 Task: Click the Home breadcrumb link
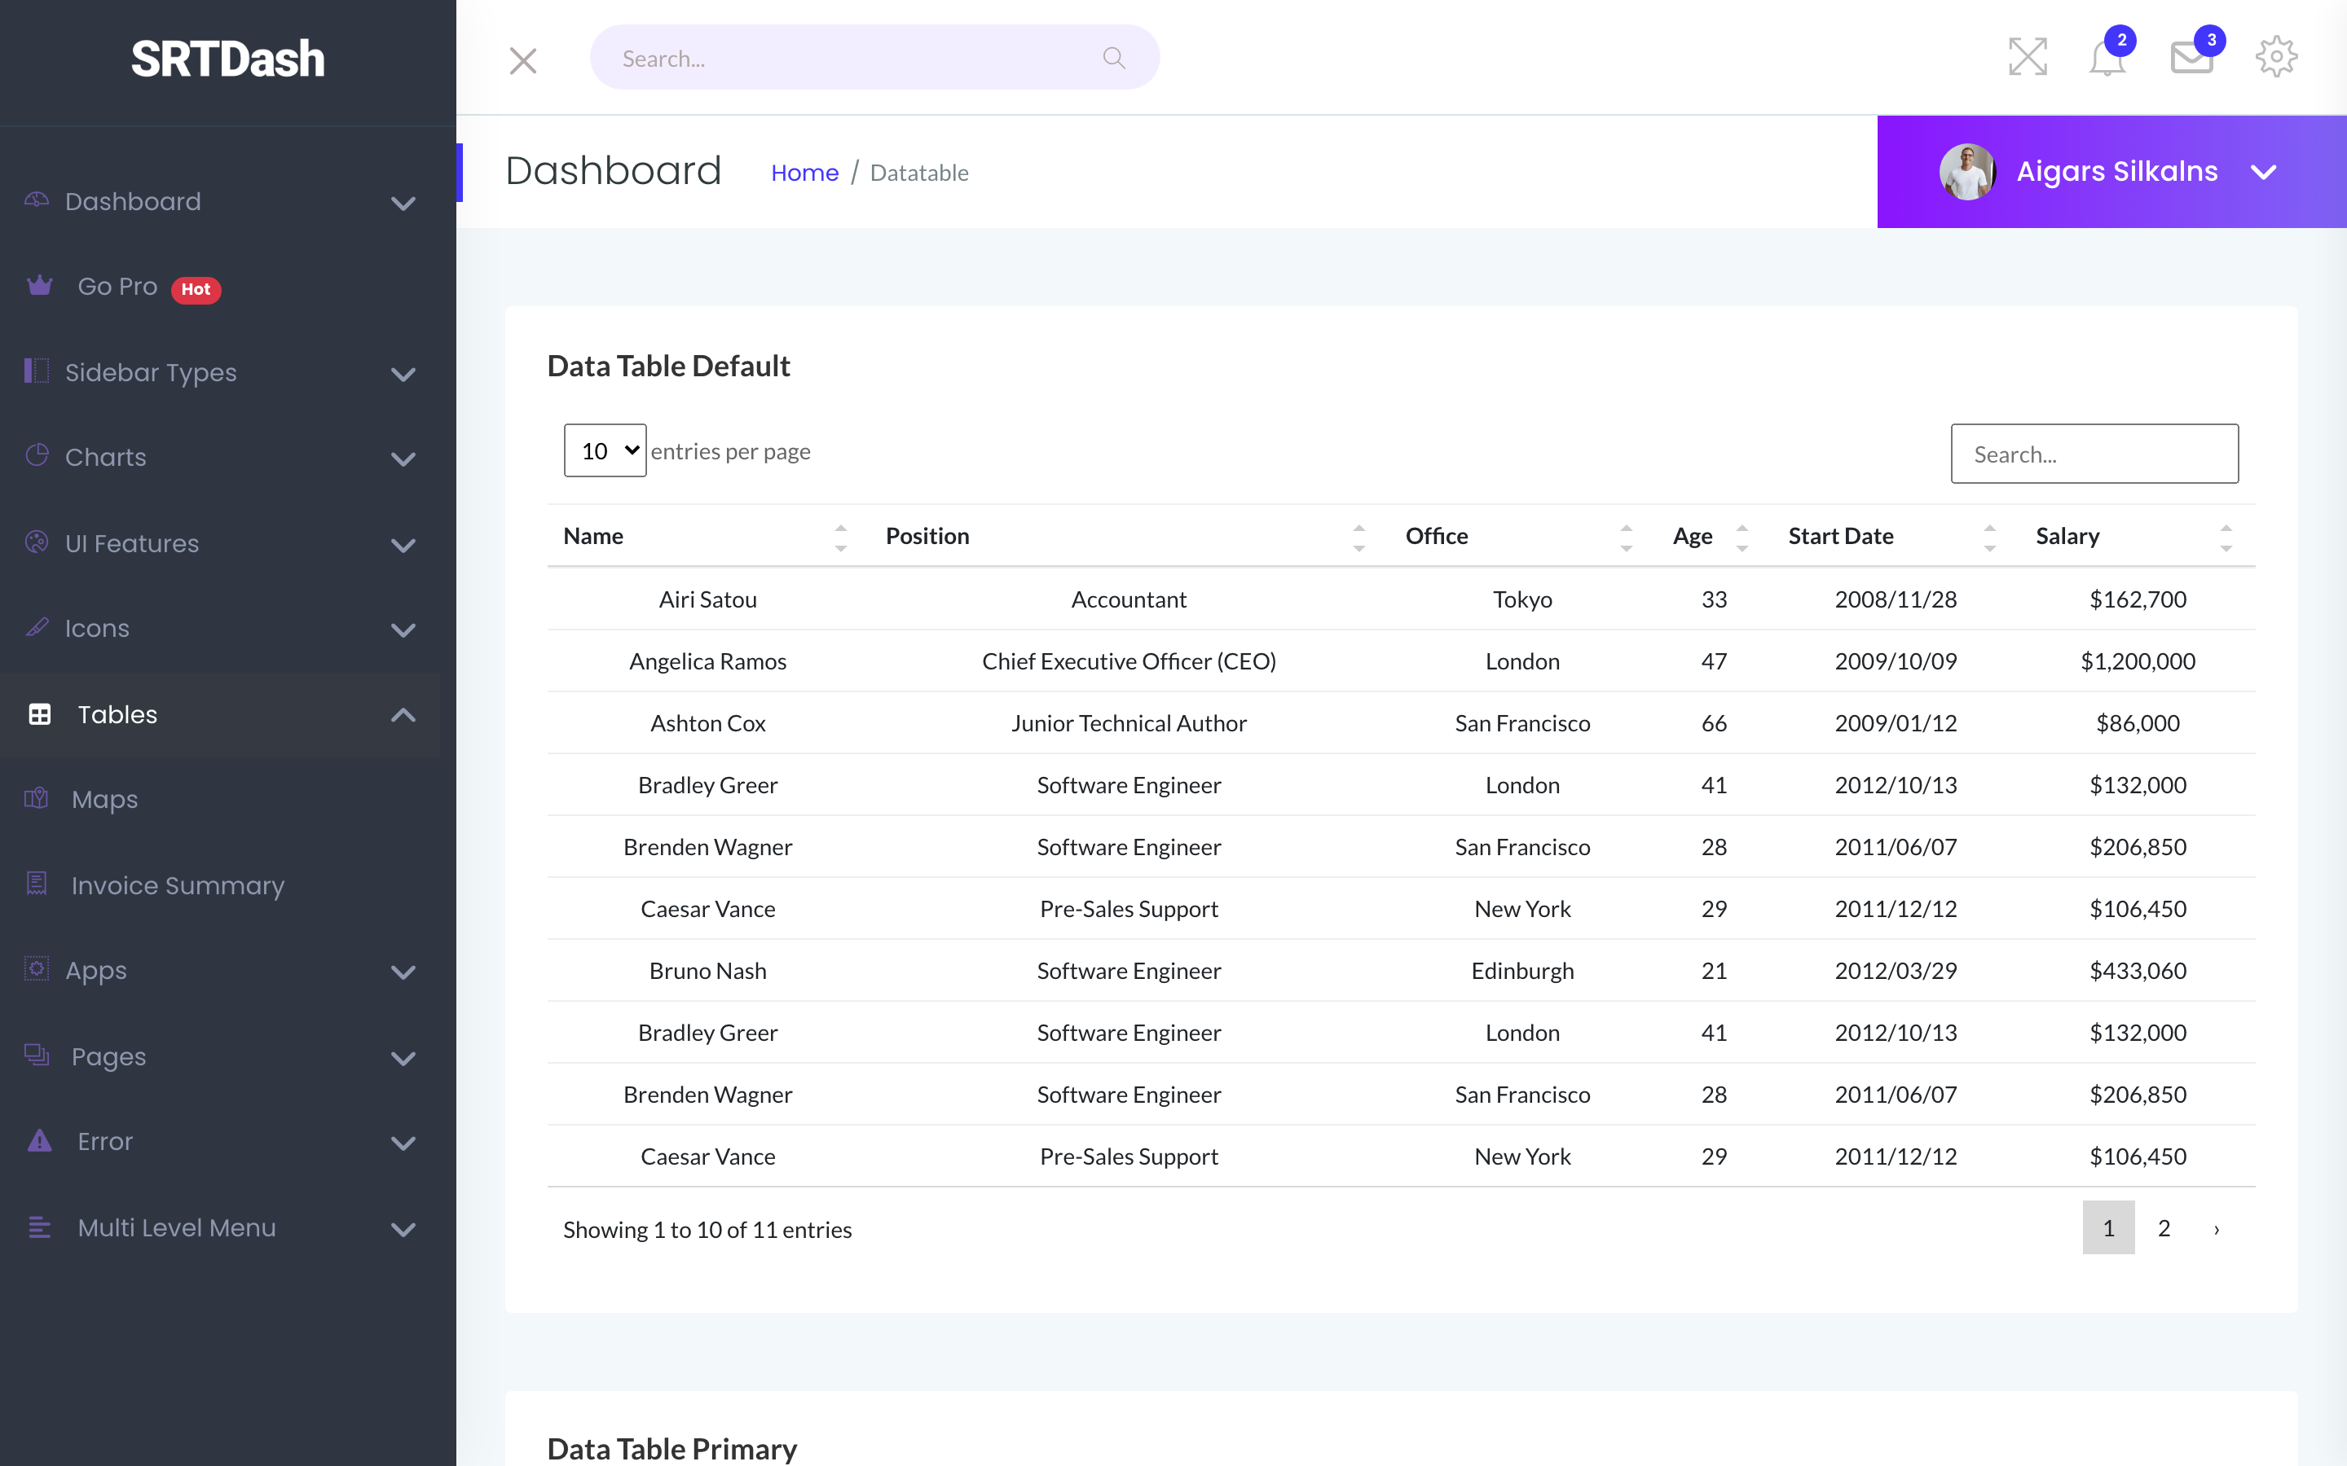point(804,173)
